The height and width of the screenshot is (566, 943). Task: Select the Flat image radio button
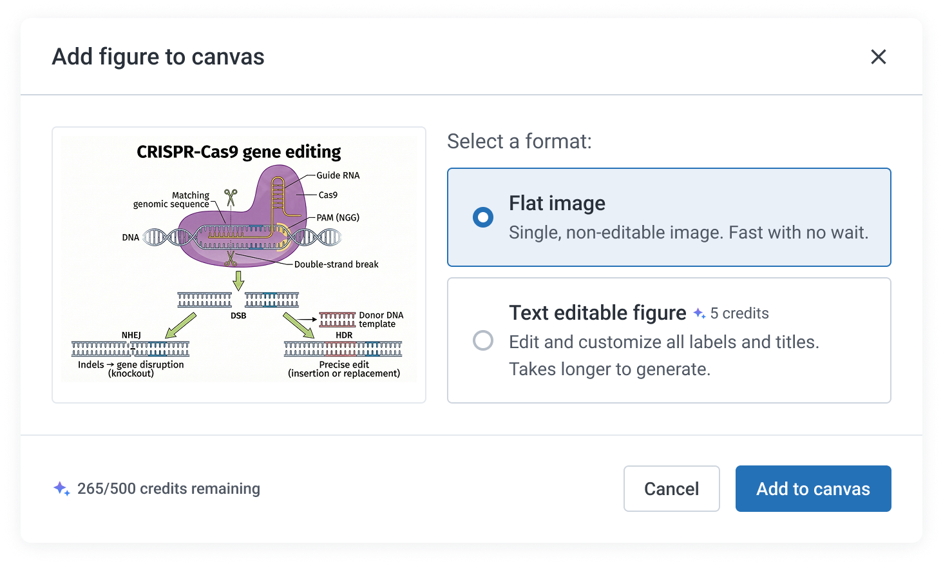click(x=482, y=217)
